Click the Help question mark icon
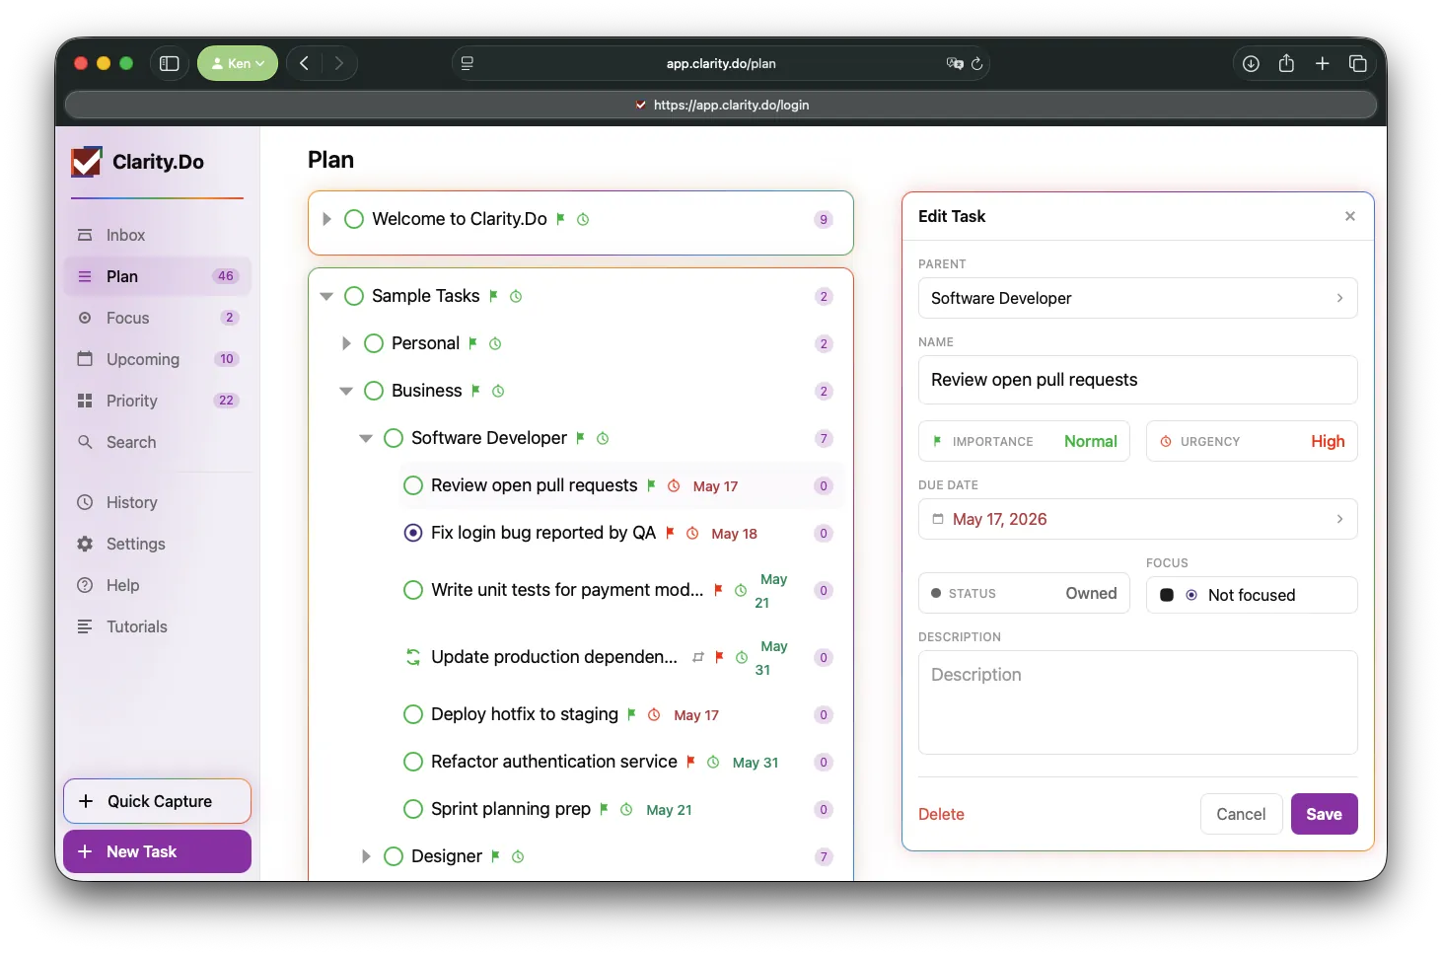The image size is (1442, 954). (x=85, y=585)
